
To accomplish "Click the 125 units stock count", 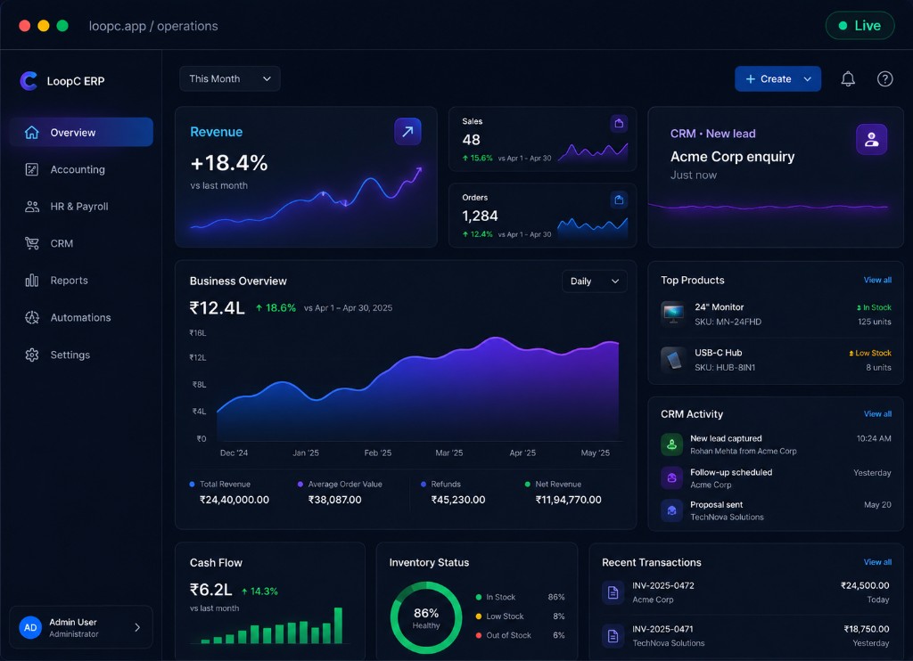I will click(x=875, y=322).
